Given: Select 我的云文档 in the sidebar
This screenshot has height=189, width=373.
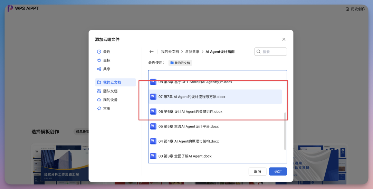Looking at the screenshot, I should point(115,82).
